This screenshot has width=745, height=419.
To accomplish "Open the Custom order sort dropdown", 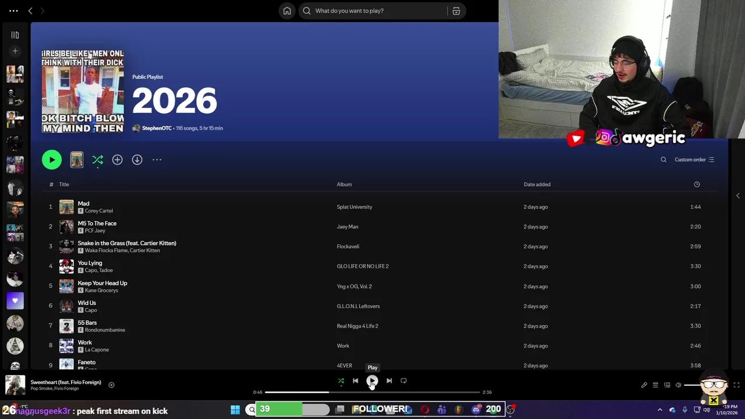I will click(694, 159).
